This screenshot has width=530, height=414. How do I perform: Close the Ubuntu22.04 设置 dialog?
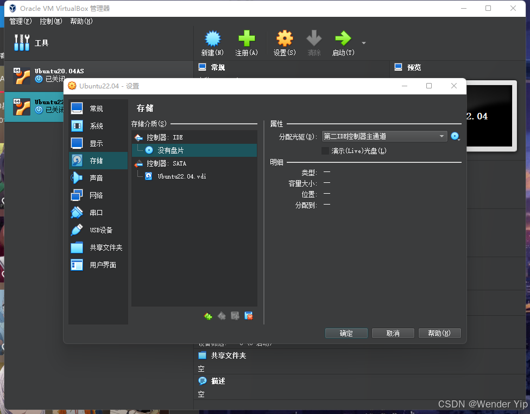[x=454, y=86]
